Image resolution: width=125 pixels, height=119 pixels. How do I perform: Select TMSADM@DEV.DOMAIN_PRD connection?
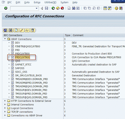click(x=32, y=79)
